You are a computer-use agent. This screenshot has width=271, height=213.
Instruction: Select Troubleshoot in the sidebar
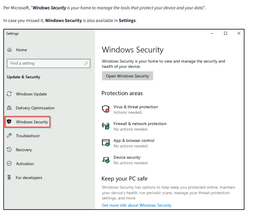pos(28,136)
